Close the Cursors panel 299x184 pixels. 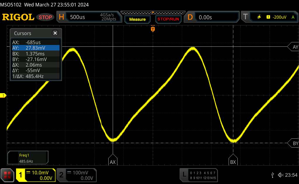(x=55, y=33)
